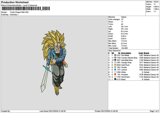Click 'Default' brand in White row
Viewport: 160px width, 113px height.
click(x=147, y=72)
